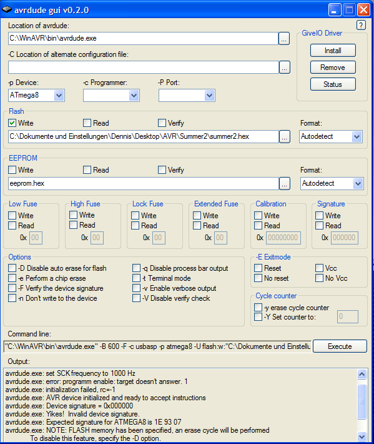Image resolution: width=374 pixels, height=444 pixels.
Task: Check GiveIO driver Status
Action: pyautogui.click(x=333, y=84)
